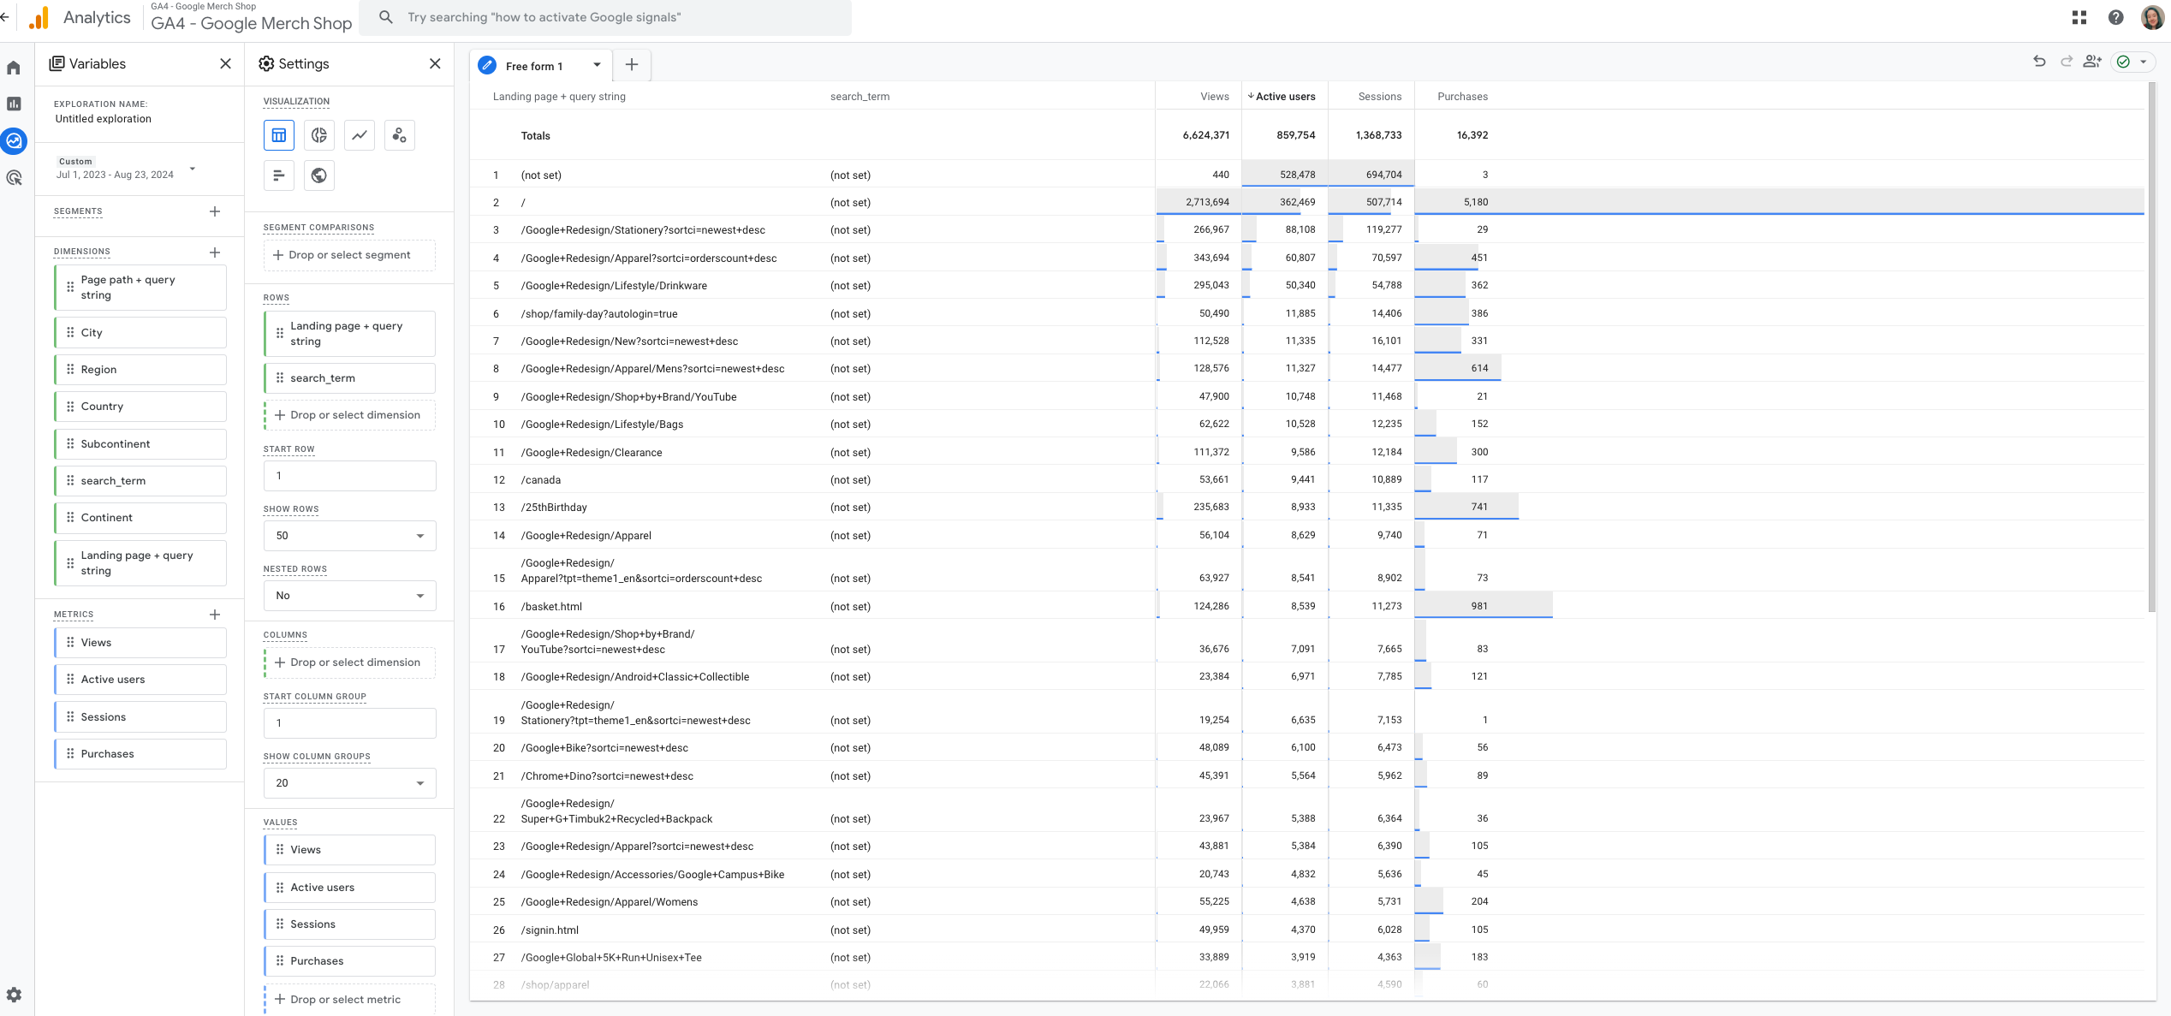Select the Sessions metric in Variables
The width and height of the screenshot is (2171, 1016).
pyautogui.click(x=140, y=717)
